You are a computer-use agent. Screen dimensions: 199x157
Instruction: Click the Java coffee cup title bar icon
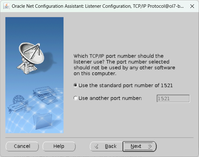(7, 6)
